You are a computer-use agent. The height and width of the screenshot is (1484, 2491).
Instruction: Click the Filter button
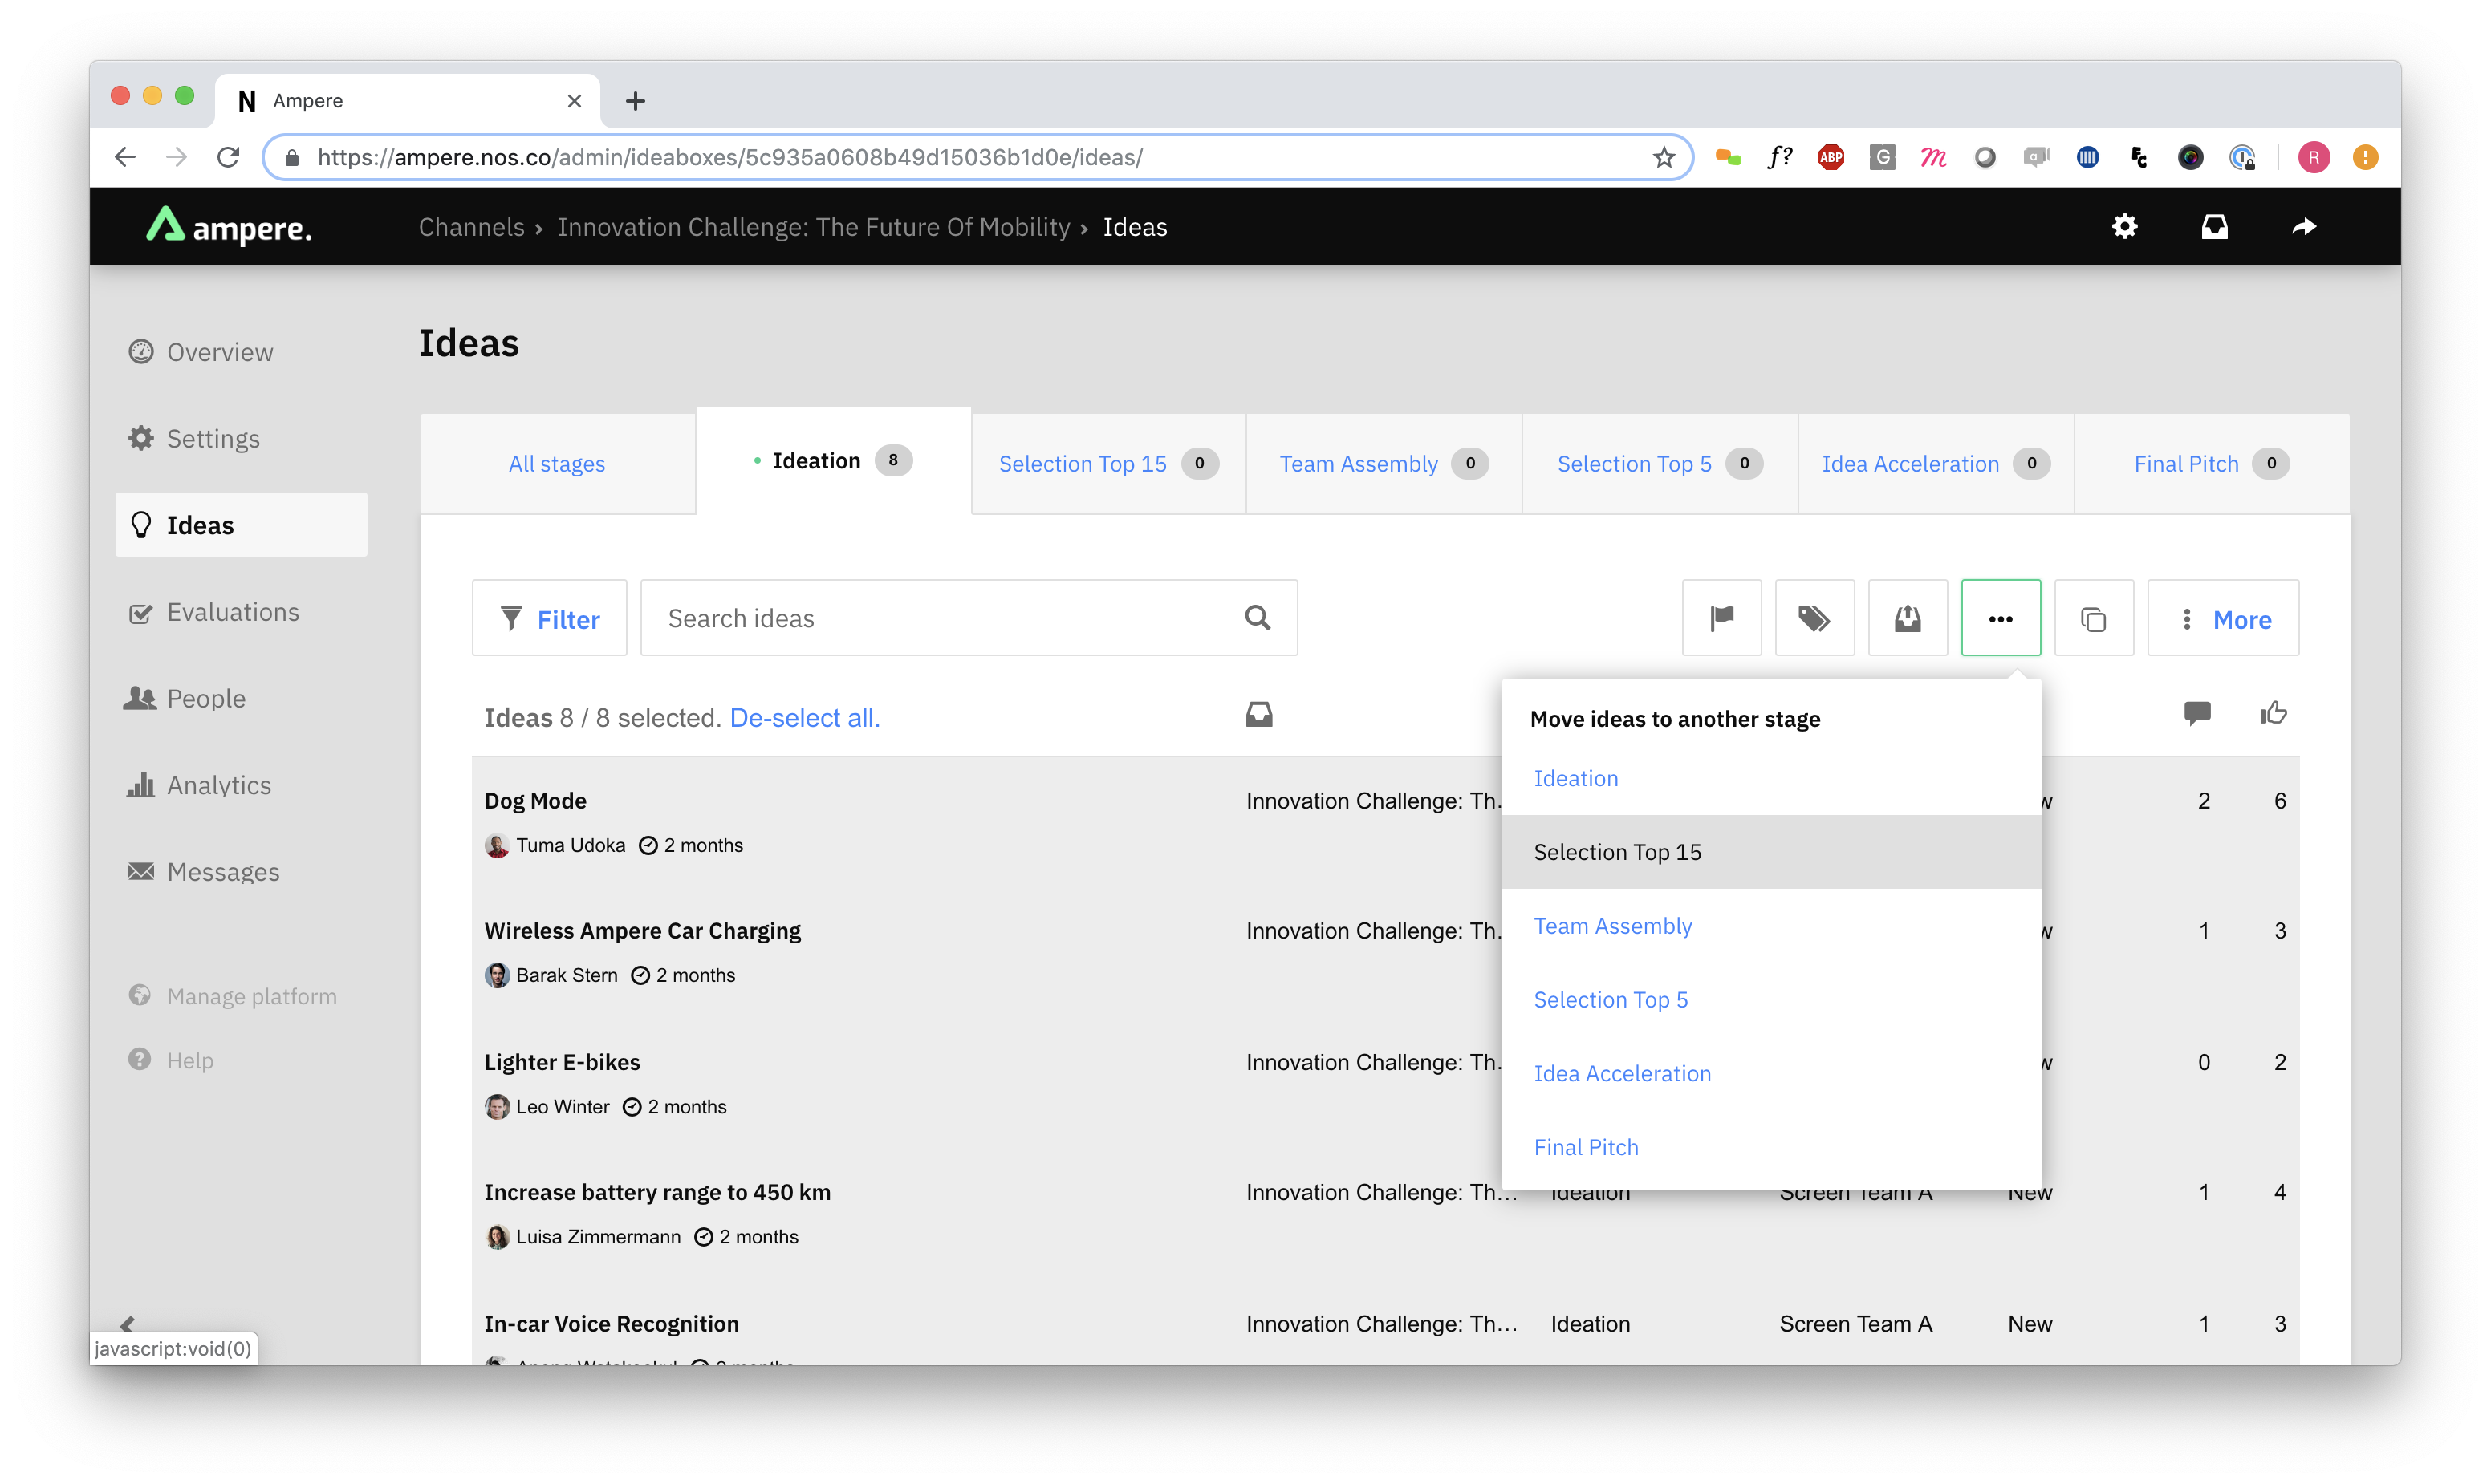[x=549, y=618]
